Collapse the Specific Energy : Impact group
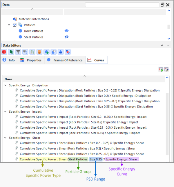 [x=5, y=112]
